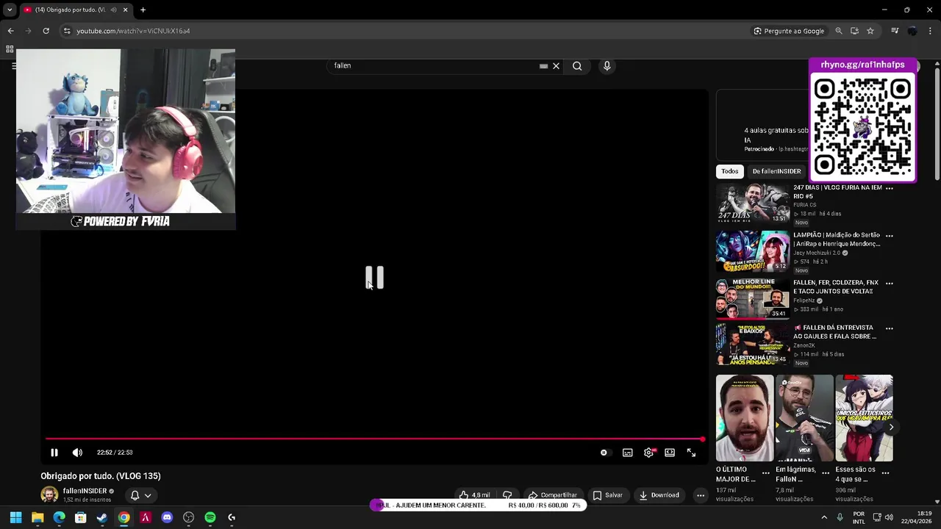The image size is (941, 529).
Task: Open the player settings gear
Action: point(648,453)
